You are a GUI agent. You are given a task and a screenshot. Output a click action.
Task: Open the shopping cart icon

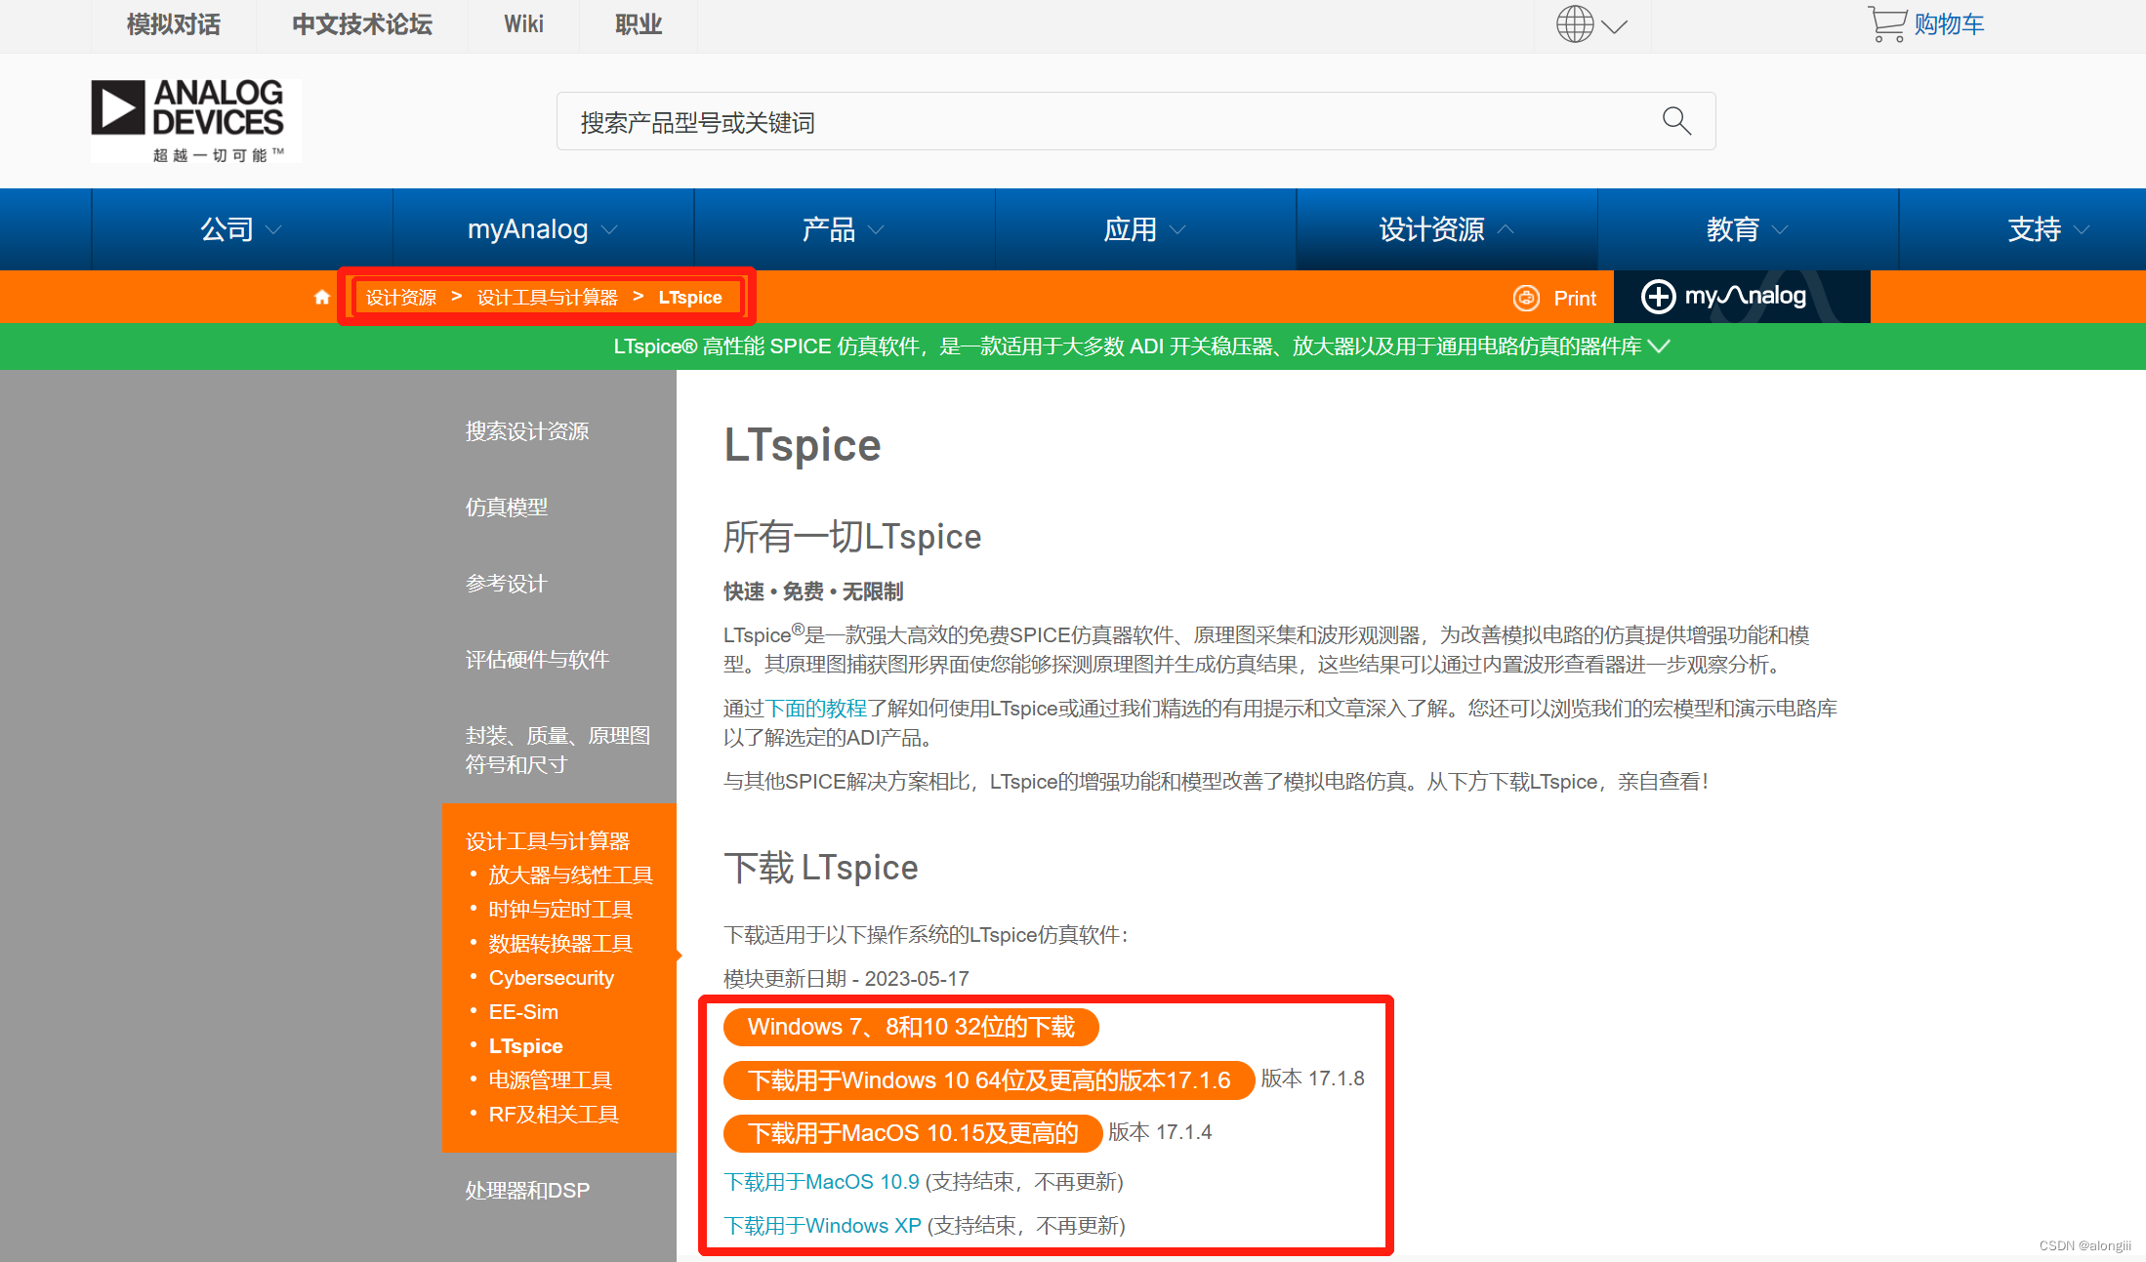pyautogui.click(x=1886, y=24)
